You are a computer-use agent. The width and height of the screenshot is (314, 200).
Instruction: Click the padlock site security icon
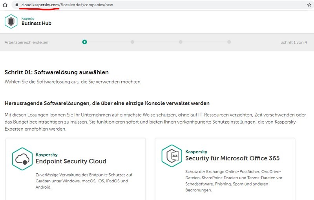pyautogui.click(x=17, y=5)
